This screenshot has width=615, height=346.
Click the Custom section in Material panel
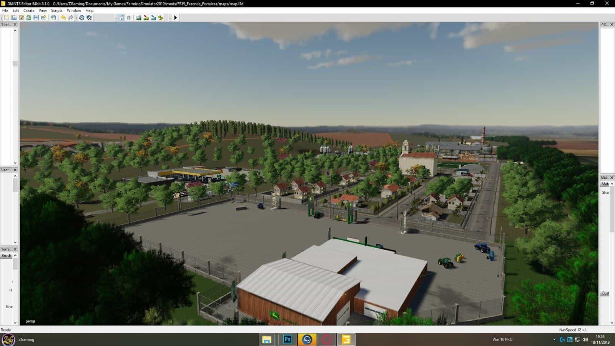[605, 293]
